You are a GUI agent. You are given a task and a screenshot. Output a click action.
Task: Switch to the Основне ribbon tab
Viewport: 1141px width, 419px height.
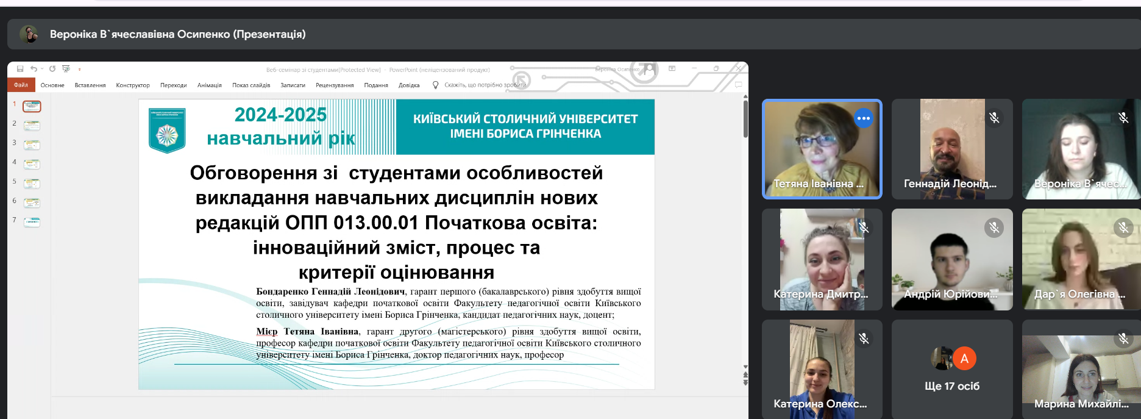coord(52,85)
